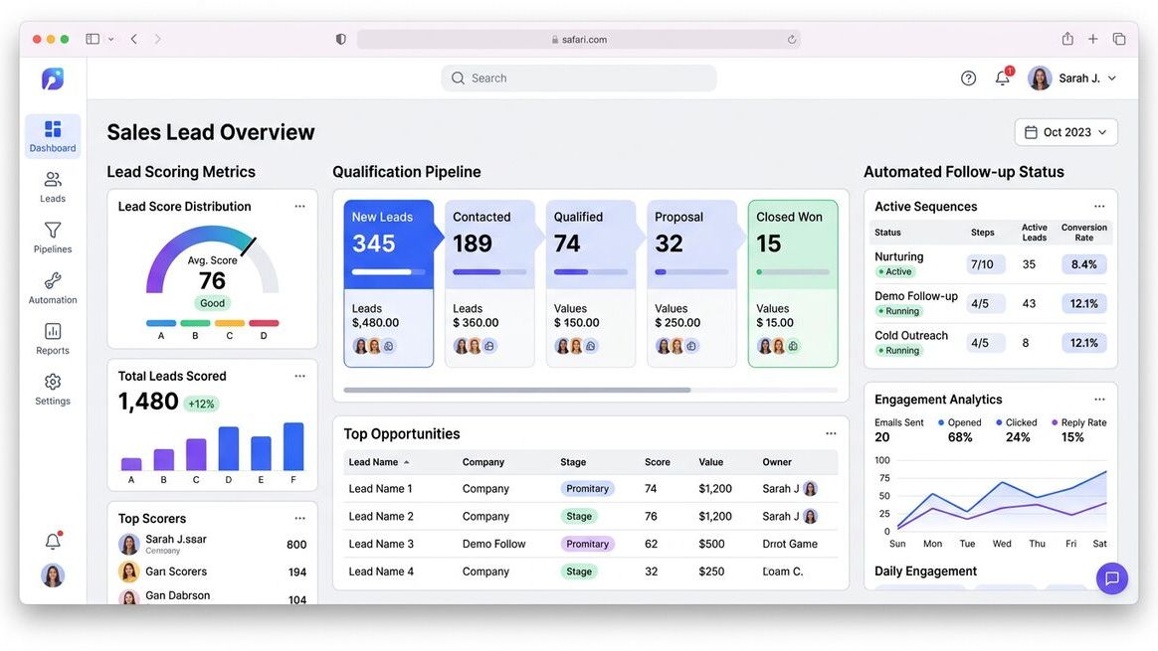Viewport: 1158px width, 651px height.
Task: Open the Active Sequences options menu
Action: pyautogui.click(x=1098, y=205)
